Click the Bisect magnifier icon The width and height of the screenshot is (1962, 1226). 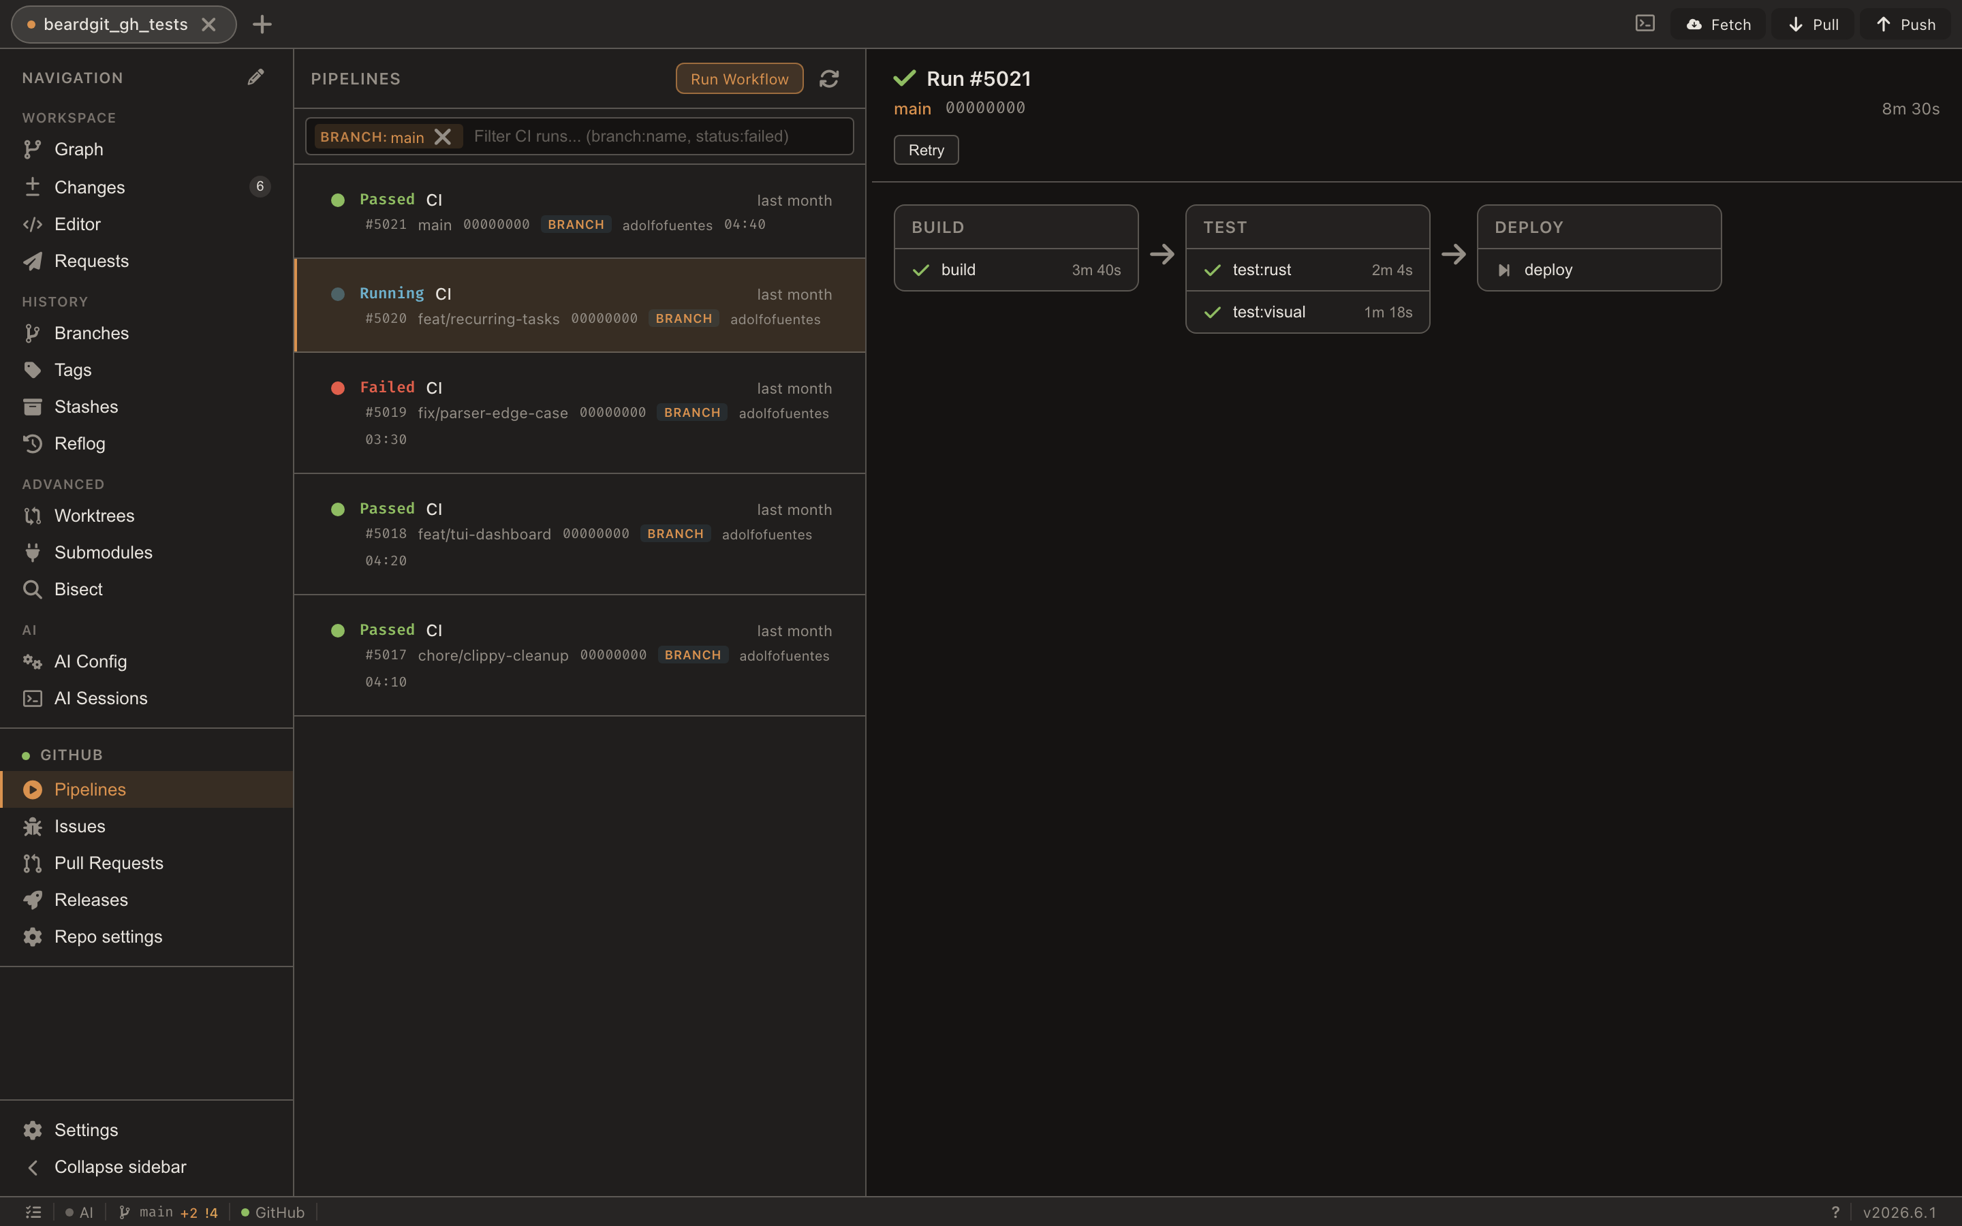pyautogui.click(x=33, y=589)
